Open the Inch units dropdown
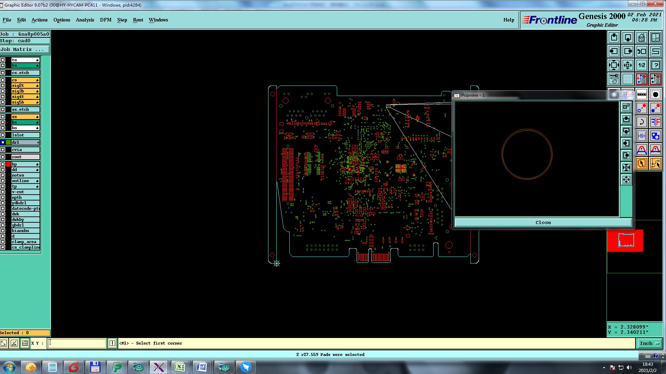The width and height of the screenshot is (666, 374). (649, 343)
